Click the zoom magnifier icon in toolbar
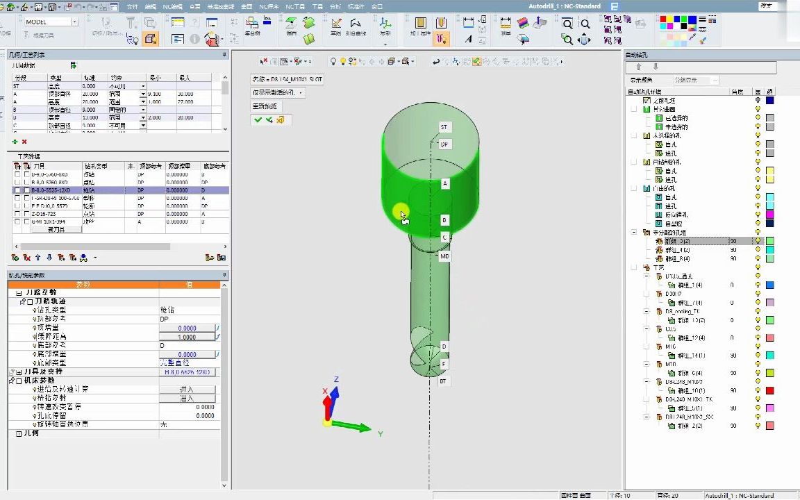800x500 pixels. pyautogui.click(x=567, y=24)
